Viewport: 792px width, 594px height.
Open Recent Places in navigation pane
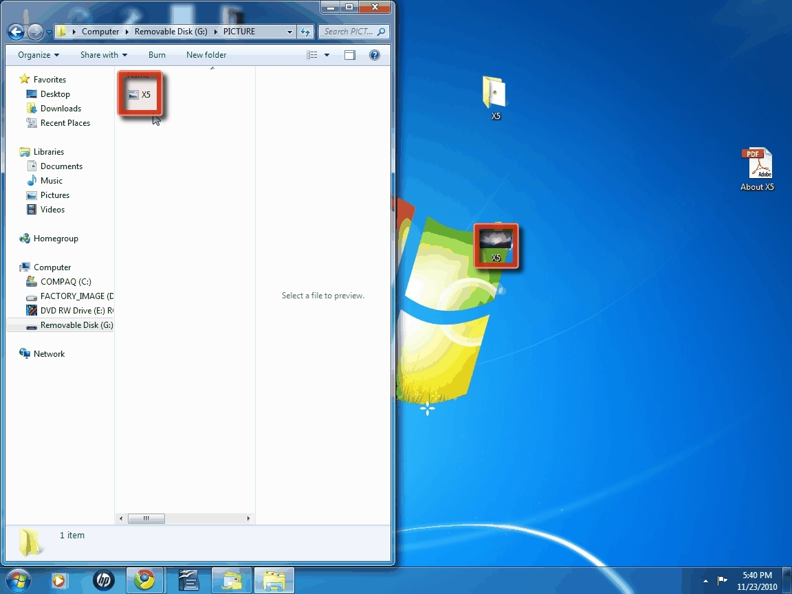65,123
